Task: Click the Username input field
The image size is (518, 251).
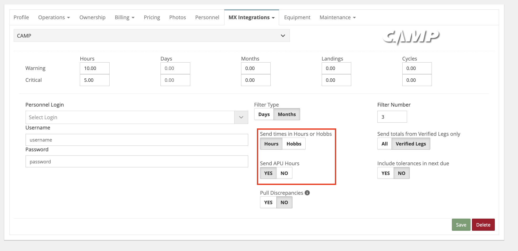Action: [x=137, y=140]
